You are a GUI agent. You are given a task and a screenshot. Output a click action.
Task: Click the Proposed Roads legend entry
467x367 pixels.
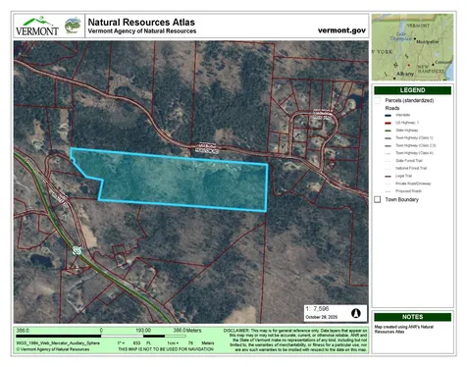click(408, 191)
